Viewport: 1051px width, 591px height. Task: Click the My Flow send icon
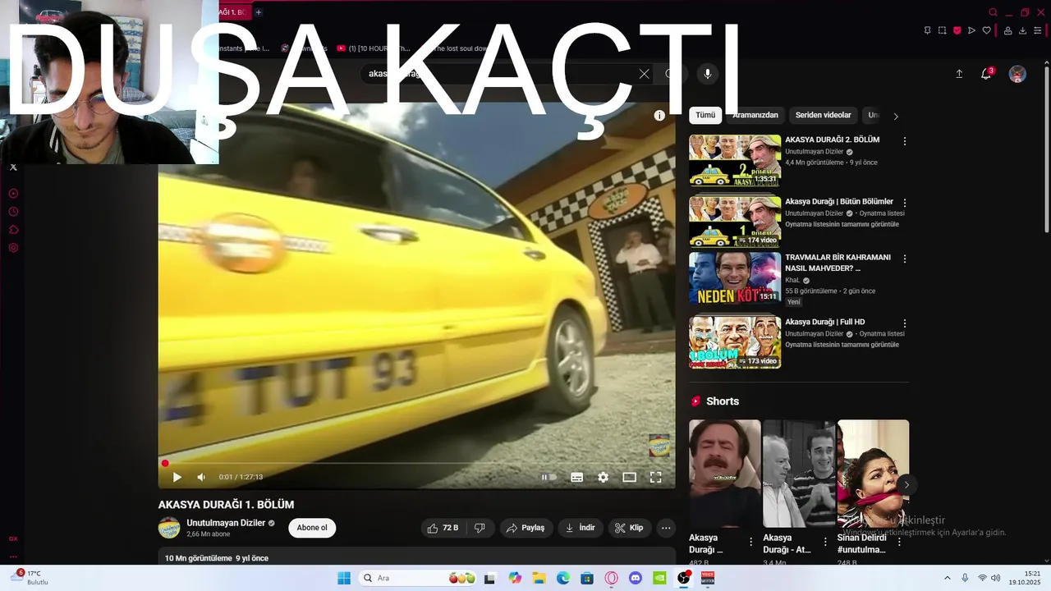(971, 30)
